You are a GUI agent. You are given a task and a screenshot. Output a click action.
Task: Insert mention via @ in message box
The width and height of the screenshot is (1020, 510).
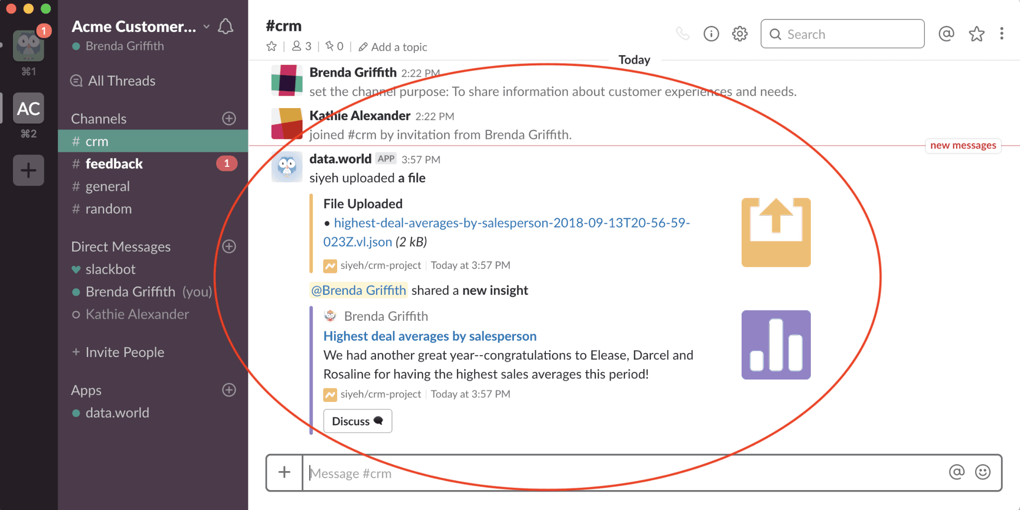(957, 472)
